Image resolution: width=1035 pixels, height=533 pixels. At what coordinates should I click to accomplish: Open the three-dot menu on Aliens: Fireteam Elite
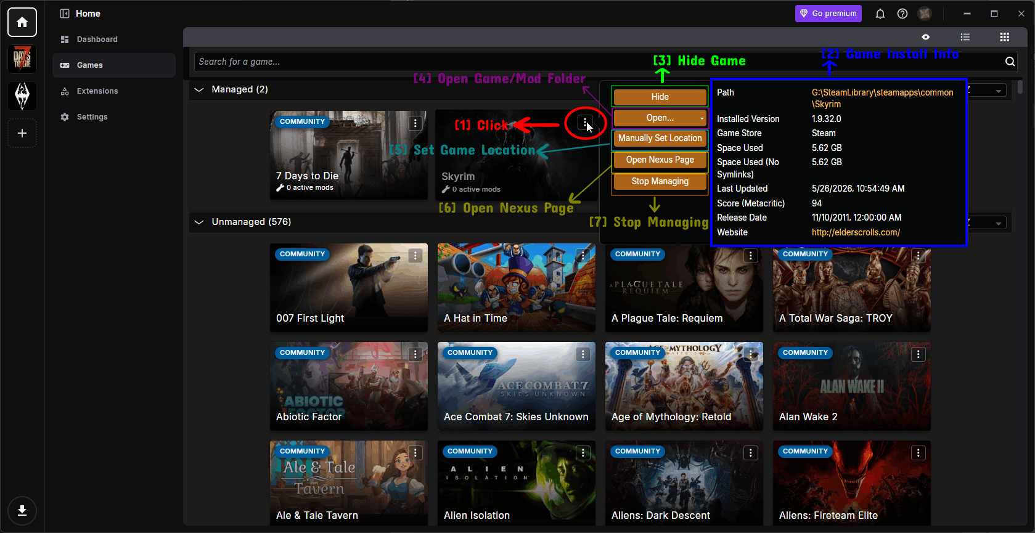pyautogui.click(x=918, y=453)
